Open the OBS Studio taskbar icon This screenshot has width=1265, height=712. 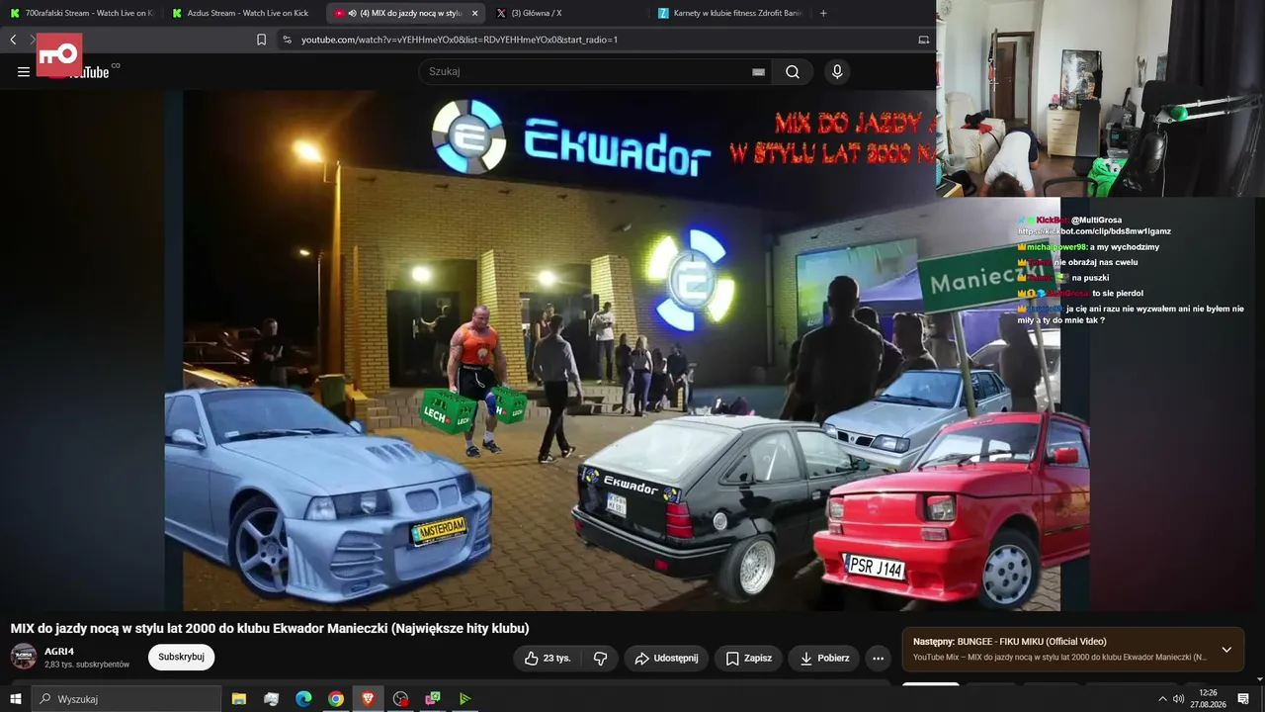pyautogui.click(x=400, y=699)
